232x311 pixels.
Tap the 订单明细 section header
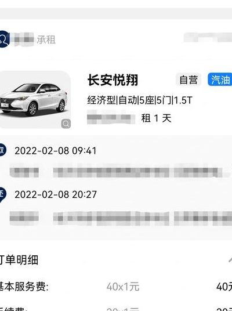(19, 259)
